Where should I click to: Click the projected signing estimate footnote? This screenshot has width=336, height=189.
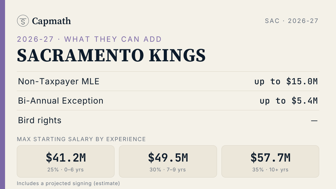(x=68, y=183)
